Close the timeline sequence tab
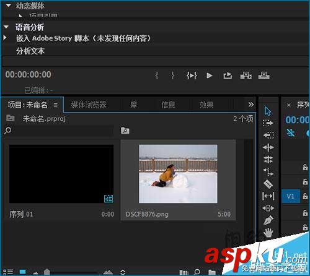310x276 pixels. 289,105
